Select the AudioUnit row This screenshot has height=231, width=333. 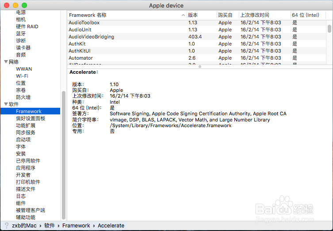(197, 30)
